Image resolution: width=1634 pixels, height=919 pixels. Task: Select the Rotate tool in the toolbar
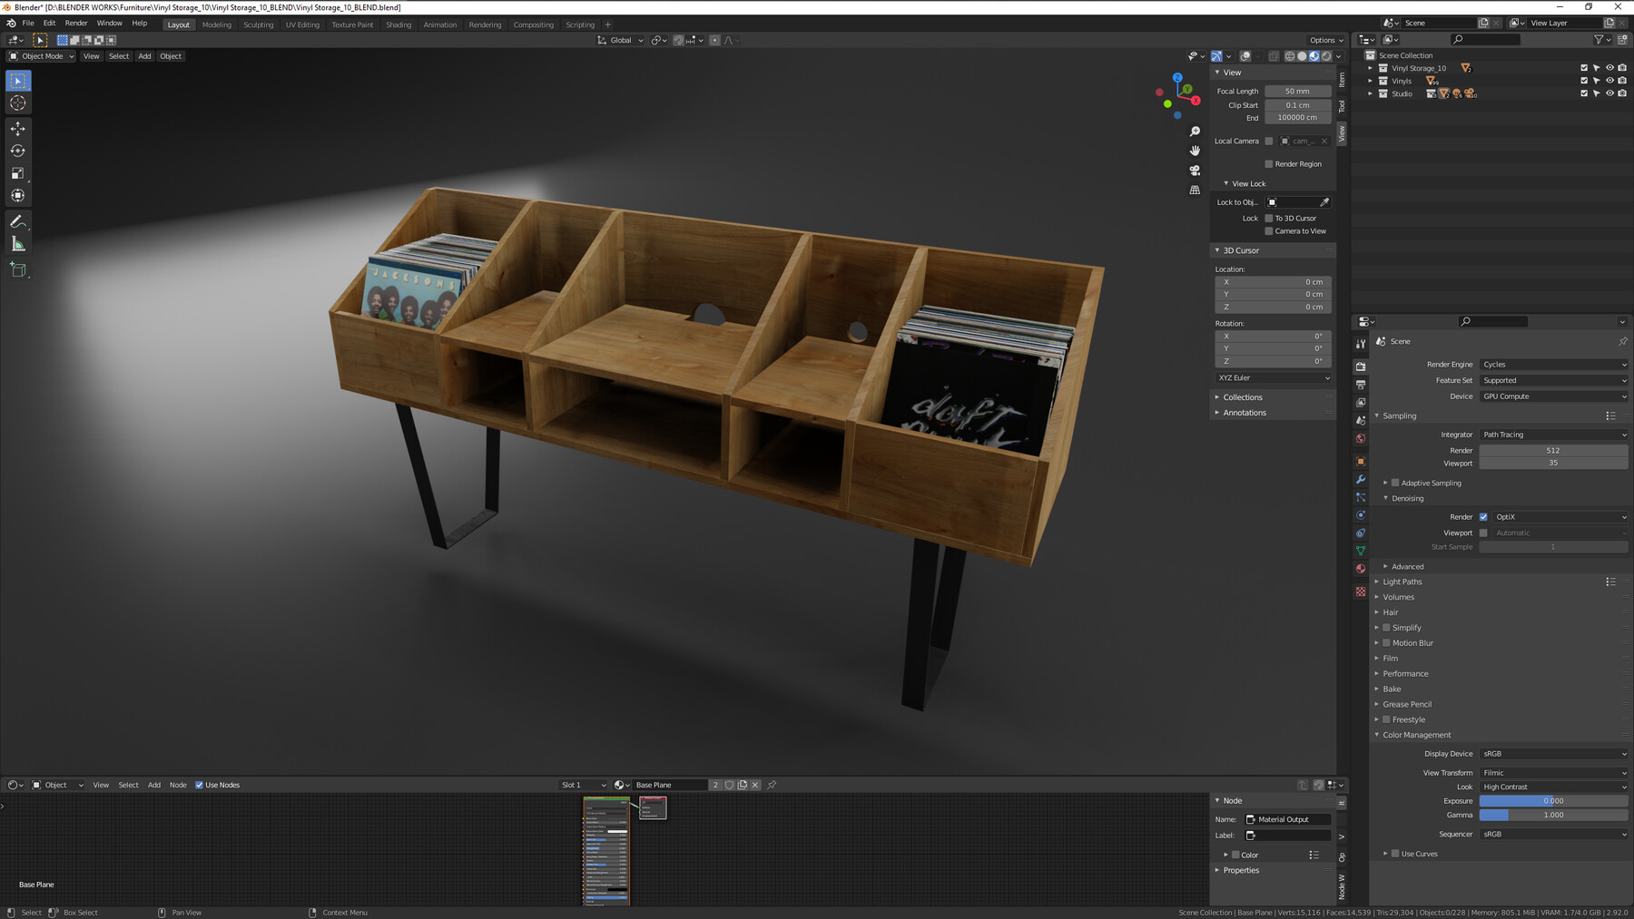coord(17,150)
